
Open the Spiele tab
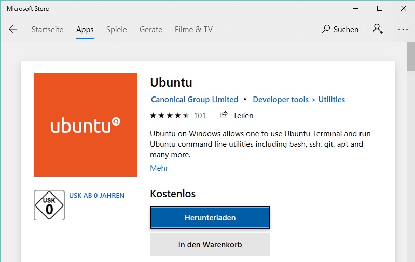(x=116, y=30)
